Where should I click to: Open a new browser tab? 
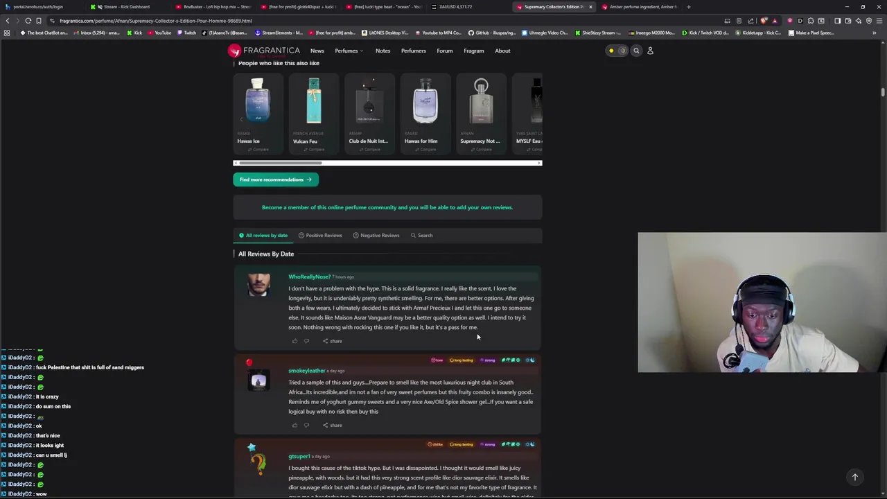pos(688,7)
